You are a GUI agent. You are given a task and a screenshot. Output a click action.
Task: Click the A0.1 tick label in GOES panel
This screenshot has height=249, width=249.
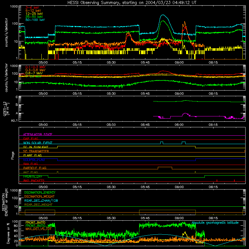14,121
